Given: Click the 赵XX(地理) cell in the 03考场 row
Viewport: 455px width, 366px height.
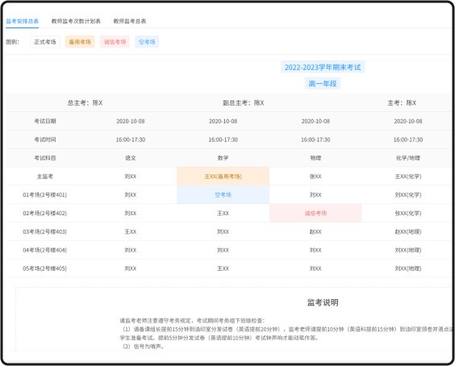Looking at the screenshot, I should 408,231.
